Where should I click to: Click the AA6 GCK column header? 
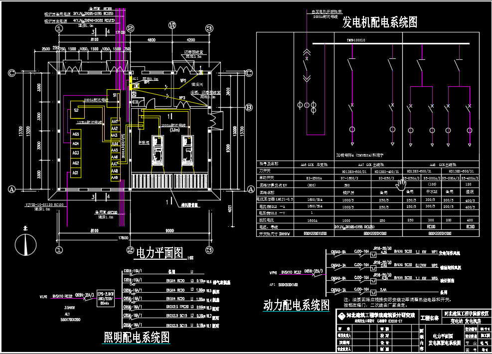tap(314, 165)
